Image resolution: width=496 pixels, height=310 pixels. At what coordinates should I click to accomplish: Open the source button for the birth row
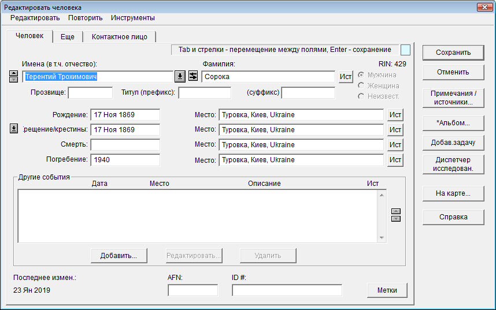coord(395,115)
